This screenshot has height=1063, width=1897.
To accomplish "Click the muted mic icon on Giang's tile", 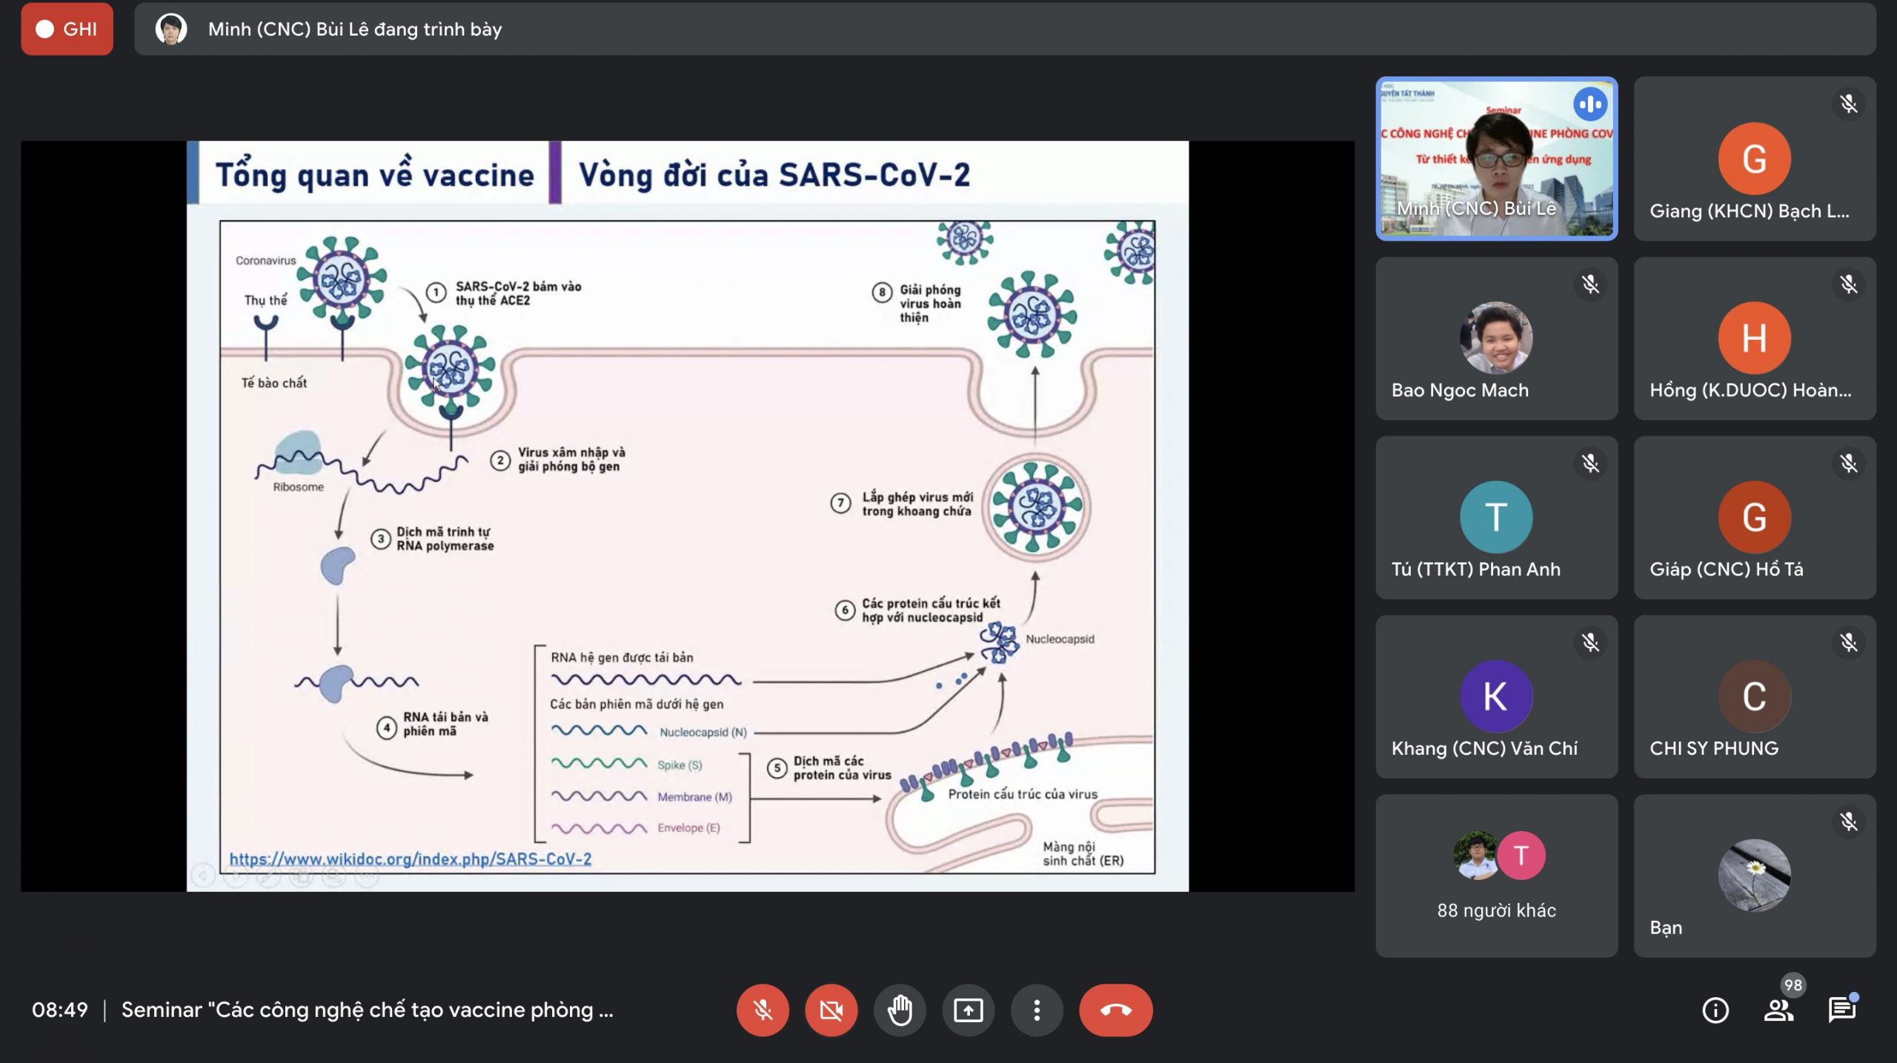I will pos(1848,104).
